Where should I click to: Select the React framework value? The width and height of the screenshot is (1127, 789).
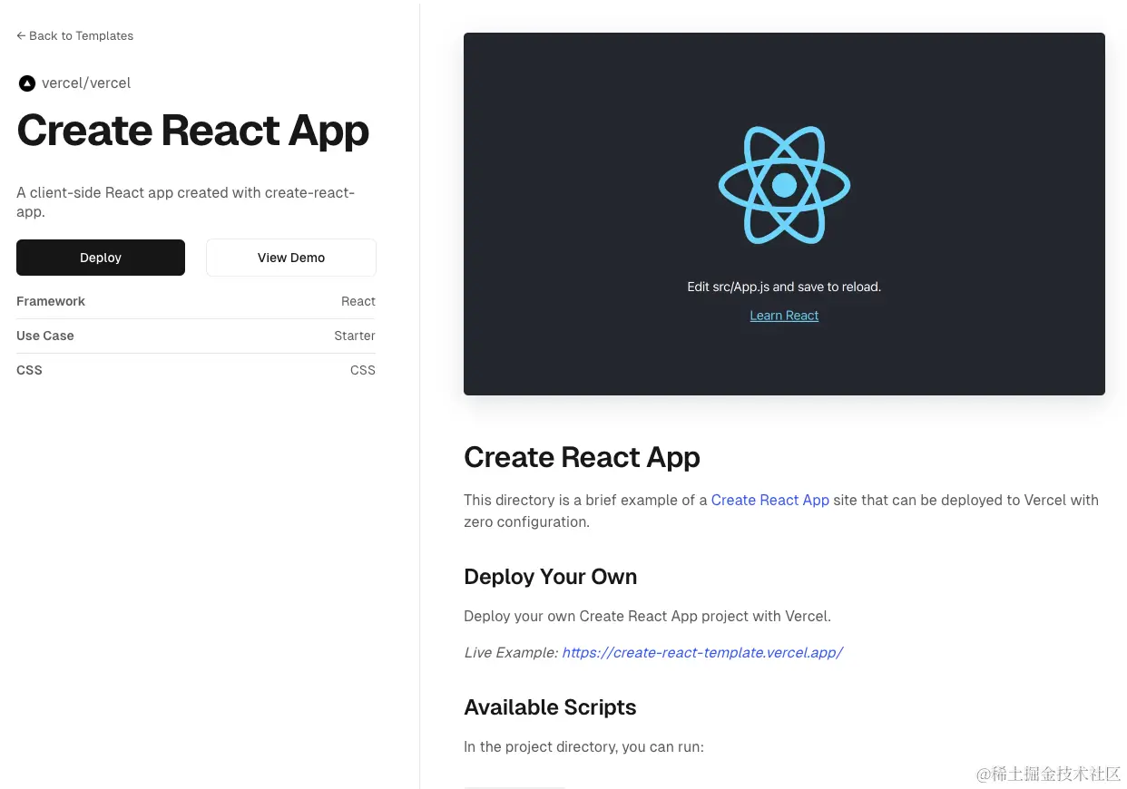[358, 301]
